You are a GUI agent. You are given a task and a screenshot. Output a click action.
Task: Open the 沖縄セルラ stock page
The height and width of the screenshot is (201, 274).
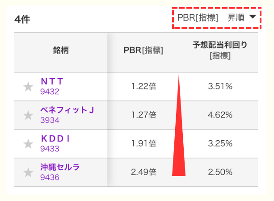[59, 167]
